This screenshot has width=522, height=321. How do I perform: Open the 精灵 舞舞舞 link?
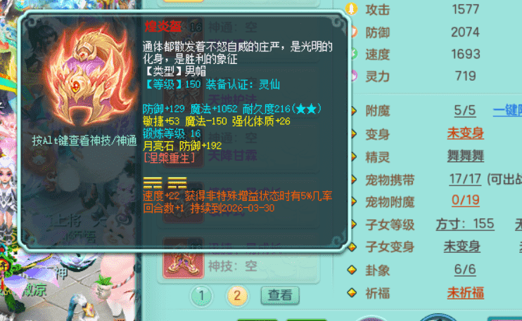coord(465,156)
